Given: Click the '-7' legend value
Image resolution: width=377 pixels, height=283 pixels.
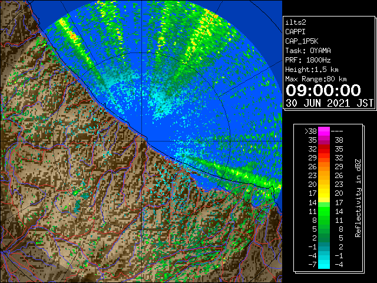Looking at the screenshot, I should coord(312,265).
